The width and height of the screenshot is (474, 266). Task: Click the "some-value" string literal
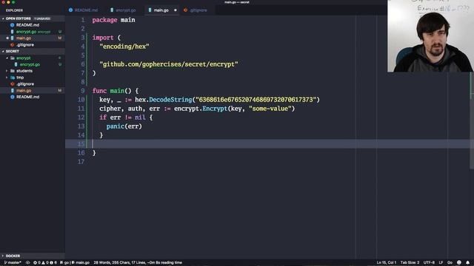(x=270, y=109)
